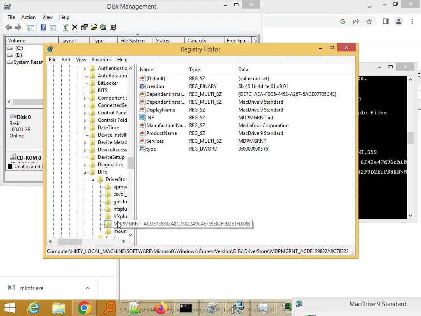The image size is (421, 316).
Task: Click Show/Hide Console Tree toolbar icon
Action: pos(31,28)
